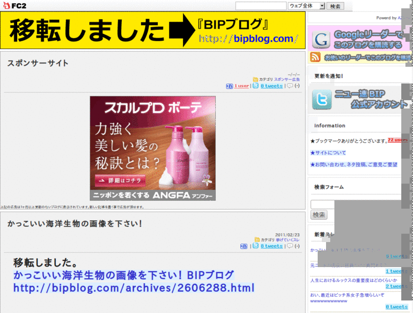Open the yellow 移転しました bipblog.com banner
Image resolution: width=418 pixels, height=313 pixels.
coord(153,30)
